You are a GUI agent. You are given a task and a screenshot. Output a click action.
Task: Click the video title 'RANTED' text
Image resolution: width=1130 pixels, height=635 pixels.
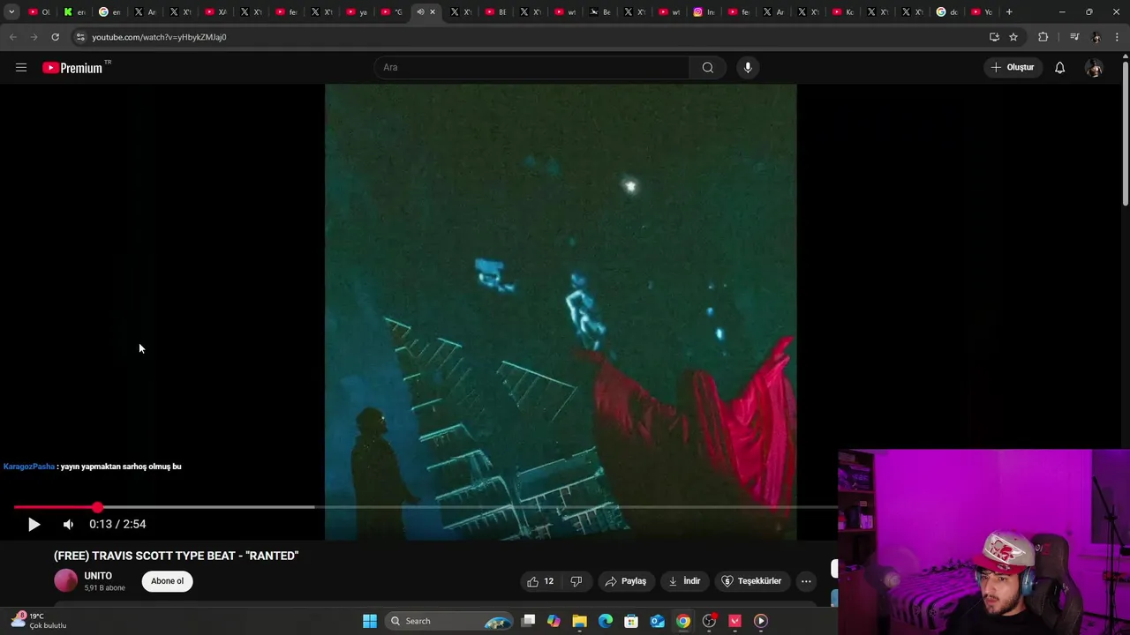pos(176,556)
